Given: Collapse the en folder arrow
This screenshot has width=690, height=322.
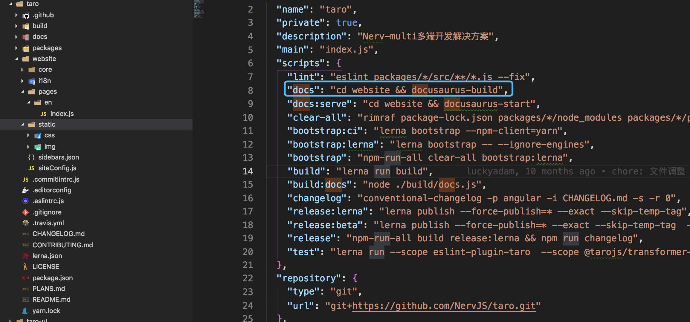Looking at the screenshot, I should click(x=28, y=102).
